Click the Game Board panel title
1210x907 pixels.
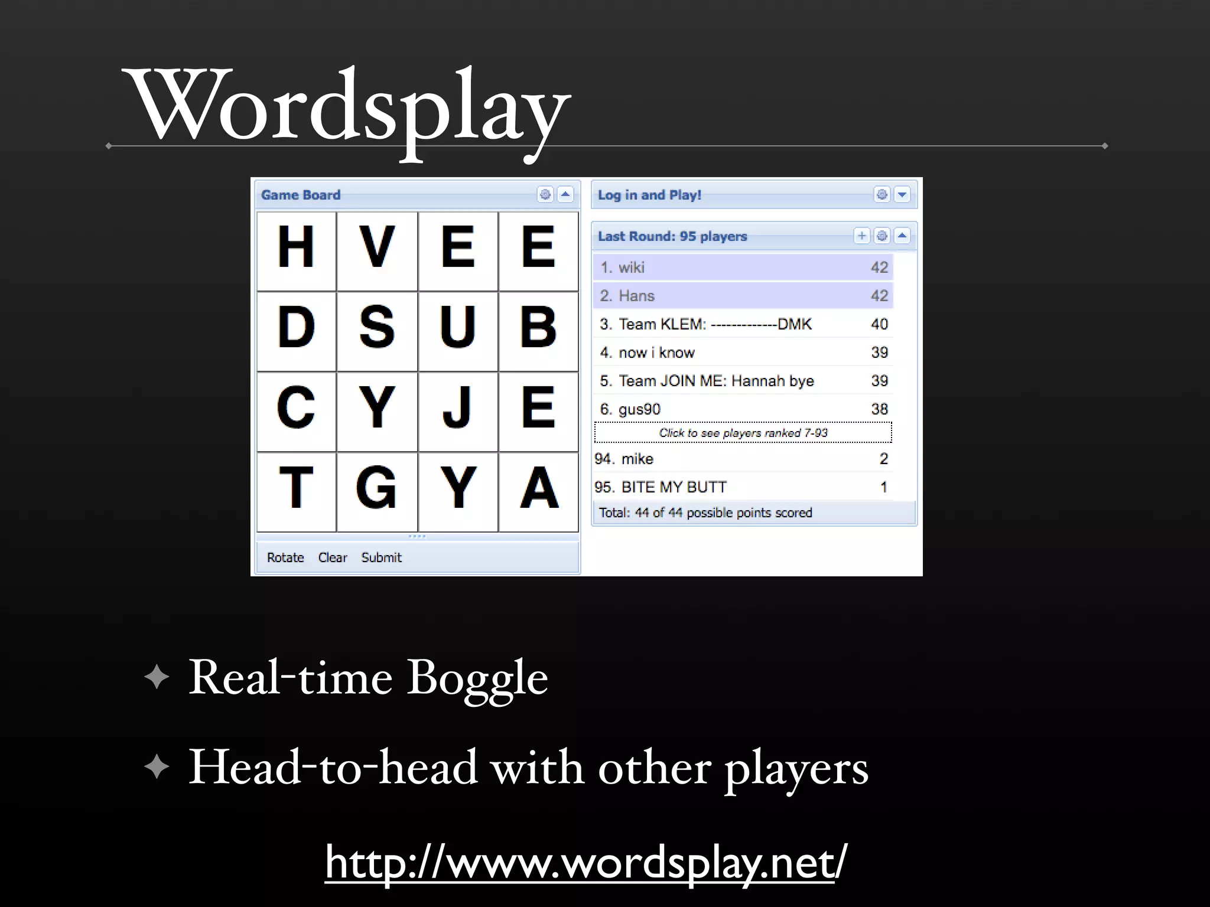tap(301, 195)
